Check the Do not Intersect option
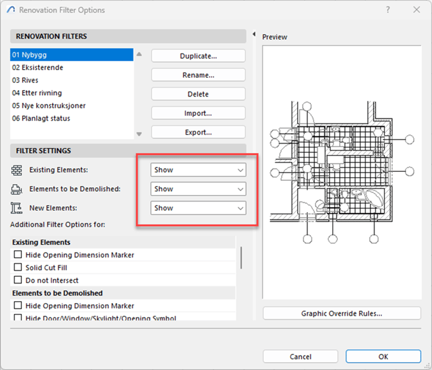This screenshot has height=370, width=432. click(18, 280)
